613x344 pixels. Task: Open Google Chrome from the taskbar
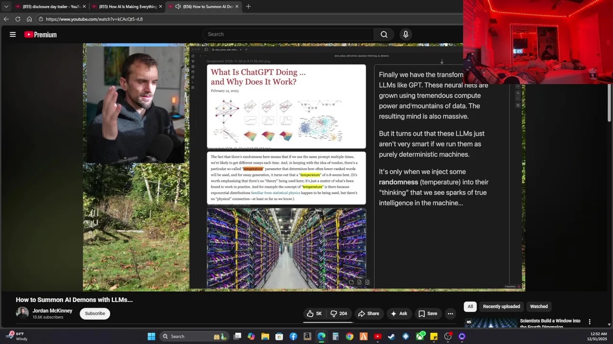coord(350,336)
